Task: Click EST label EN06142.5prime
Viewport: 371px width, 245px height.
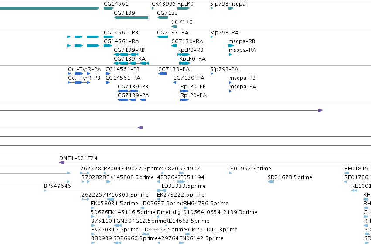Action: (x=201, y=238)
